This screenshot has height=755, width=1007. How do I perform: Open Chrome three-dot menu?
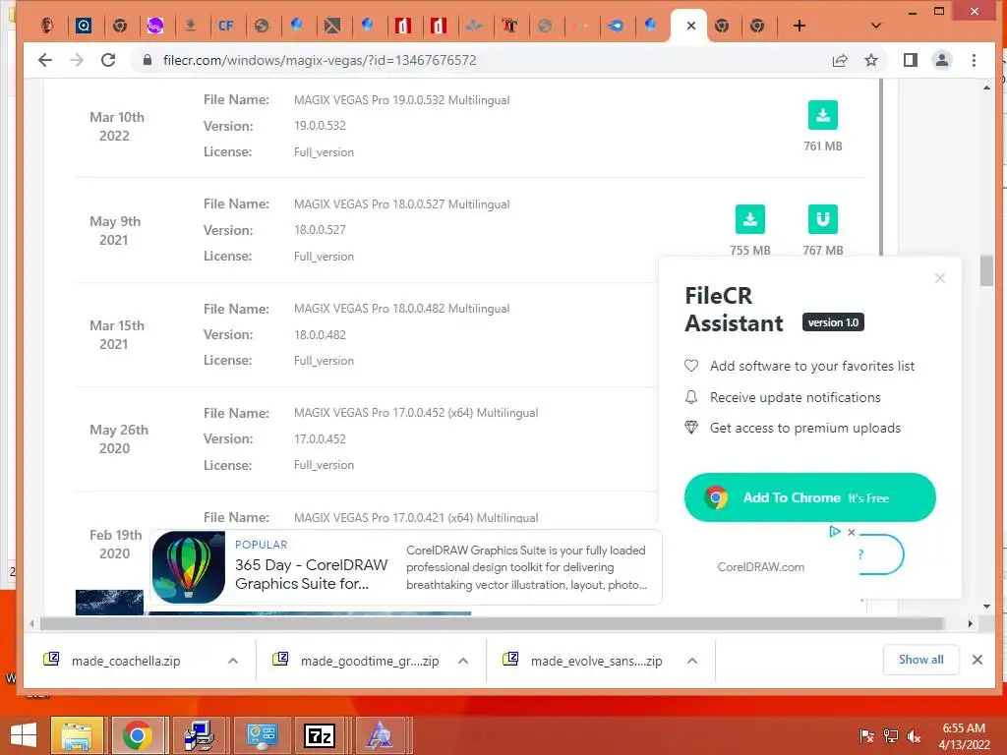(x=974, y=60)
